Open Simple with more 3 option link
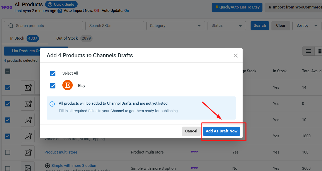 click(x=74, y=166)
